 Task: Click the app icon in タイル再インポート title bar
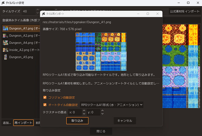click(43, 14)
